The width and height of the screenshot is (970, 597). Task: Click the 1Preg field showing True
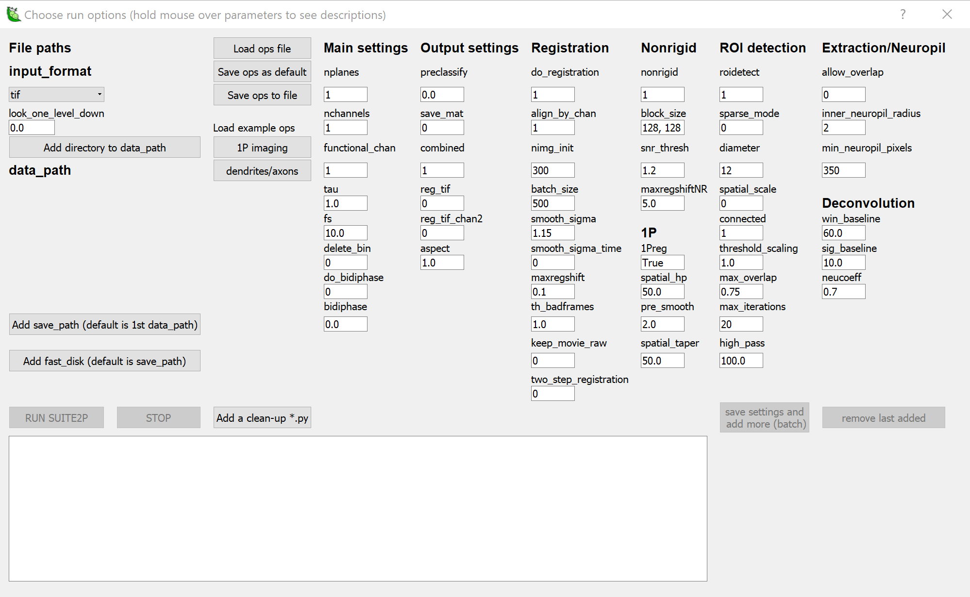point(662,262)
